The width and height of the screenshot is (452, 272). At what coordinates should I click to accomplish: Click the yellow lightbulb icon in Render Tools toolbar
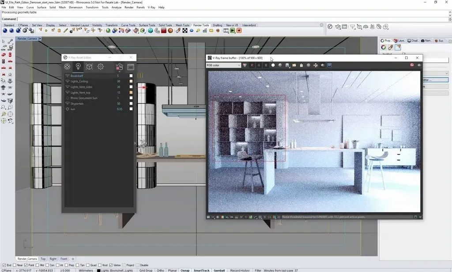[198, 30]
